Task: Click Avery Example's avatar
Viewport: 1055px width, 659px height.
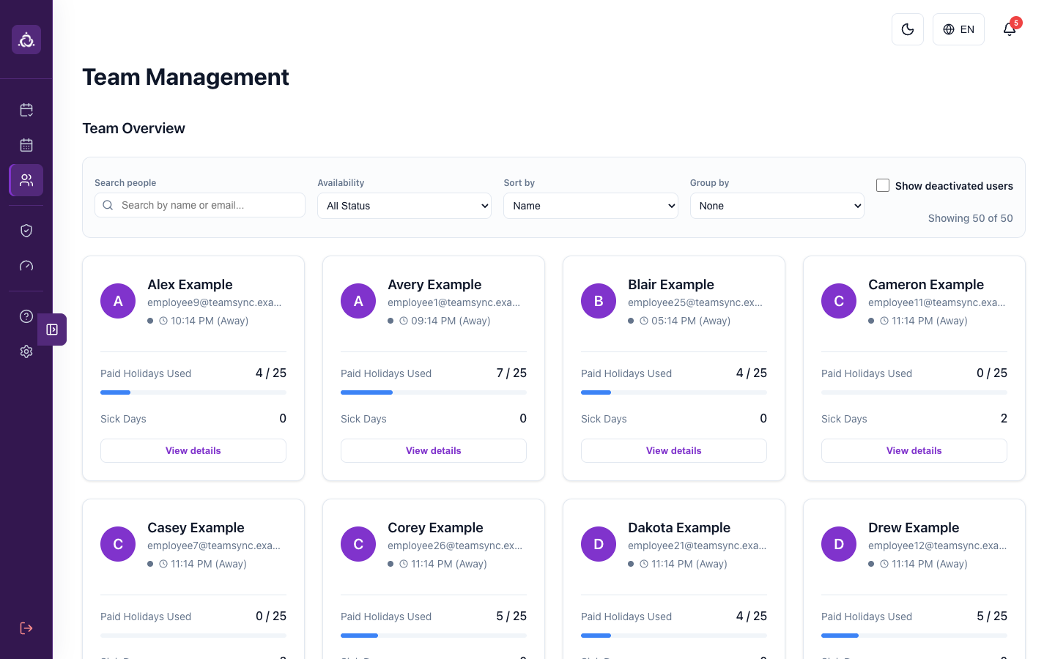Action: click(358, 301)
